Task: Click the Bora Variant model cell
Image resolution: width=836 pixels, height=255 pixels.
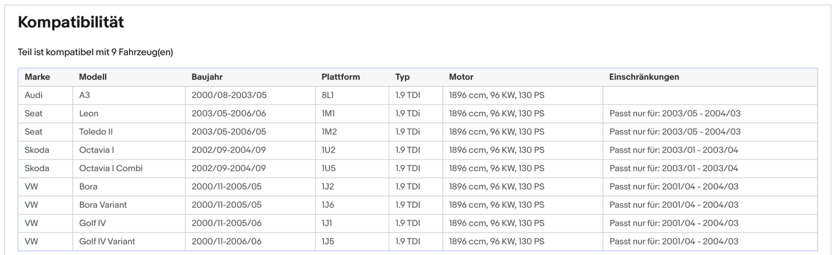Action: [x=102, y=205]
